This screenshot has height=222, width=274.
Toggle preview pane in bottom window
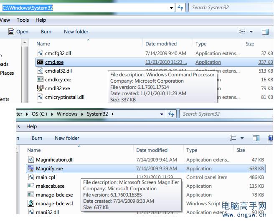pos(256,138)
